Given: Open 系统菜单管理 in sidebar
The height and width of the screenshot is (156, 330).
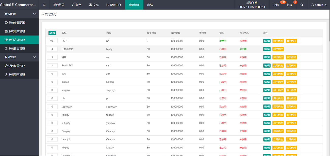Looking at the screenshot, I should [17, 31].
